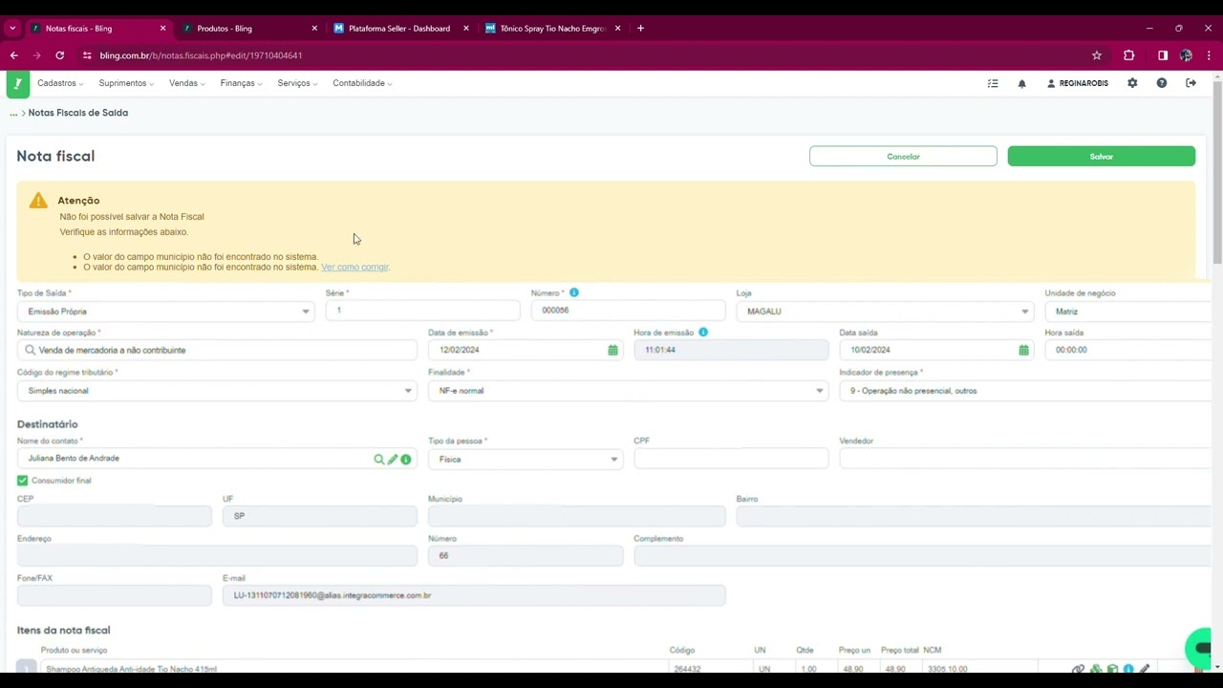Click the Vendedor input field
This screenshot has width=1223, height=688.
[1024, 459]
